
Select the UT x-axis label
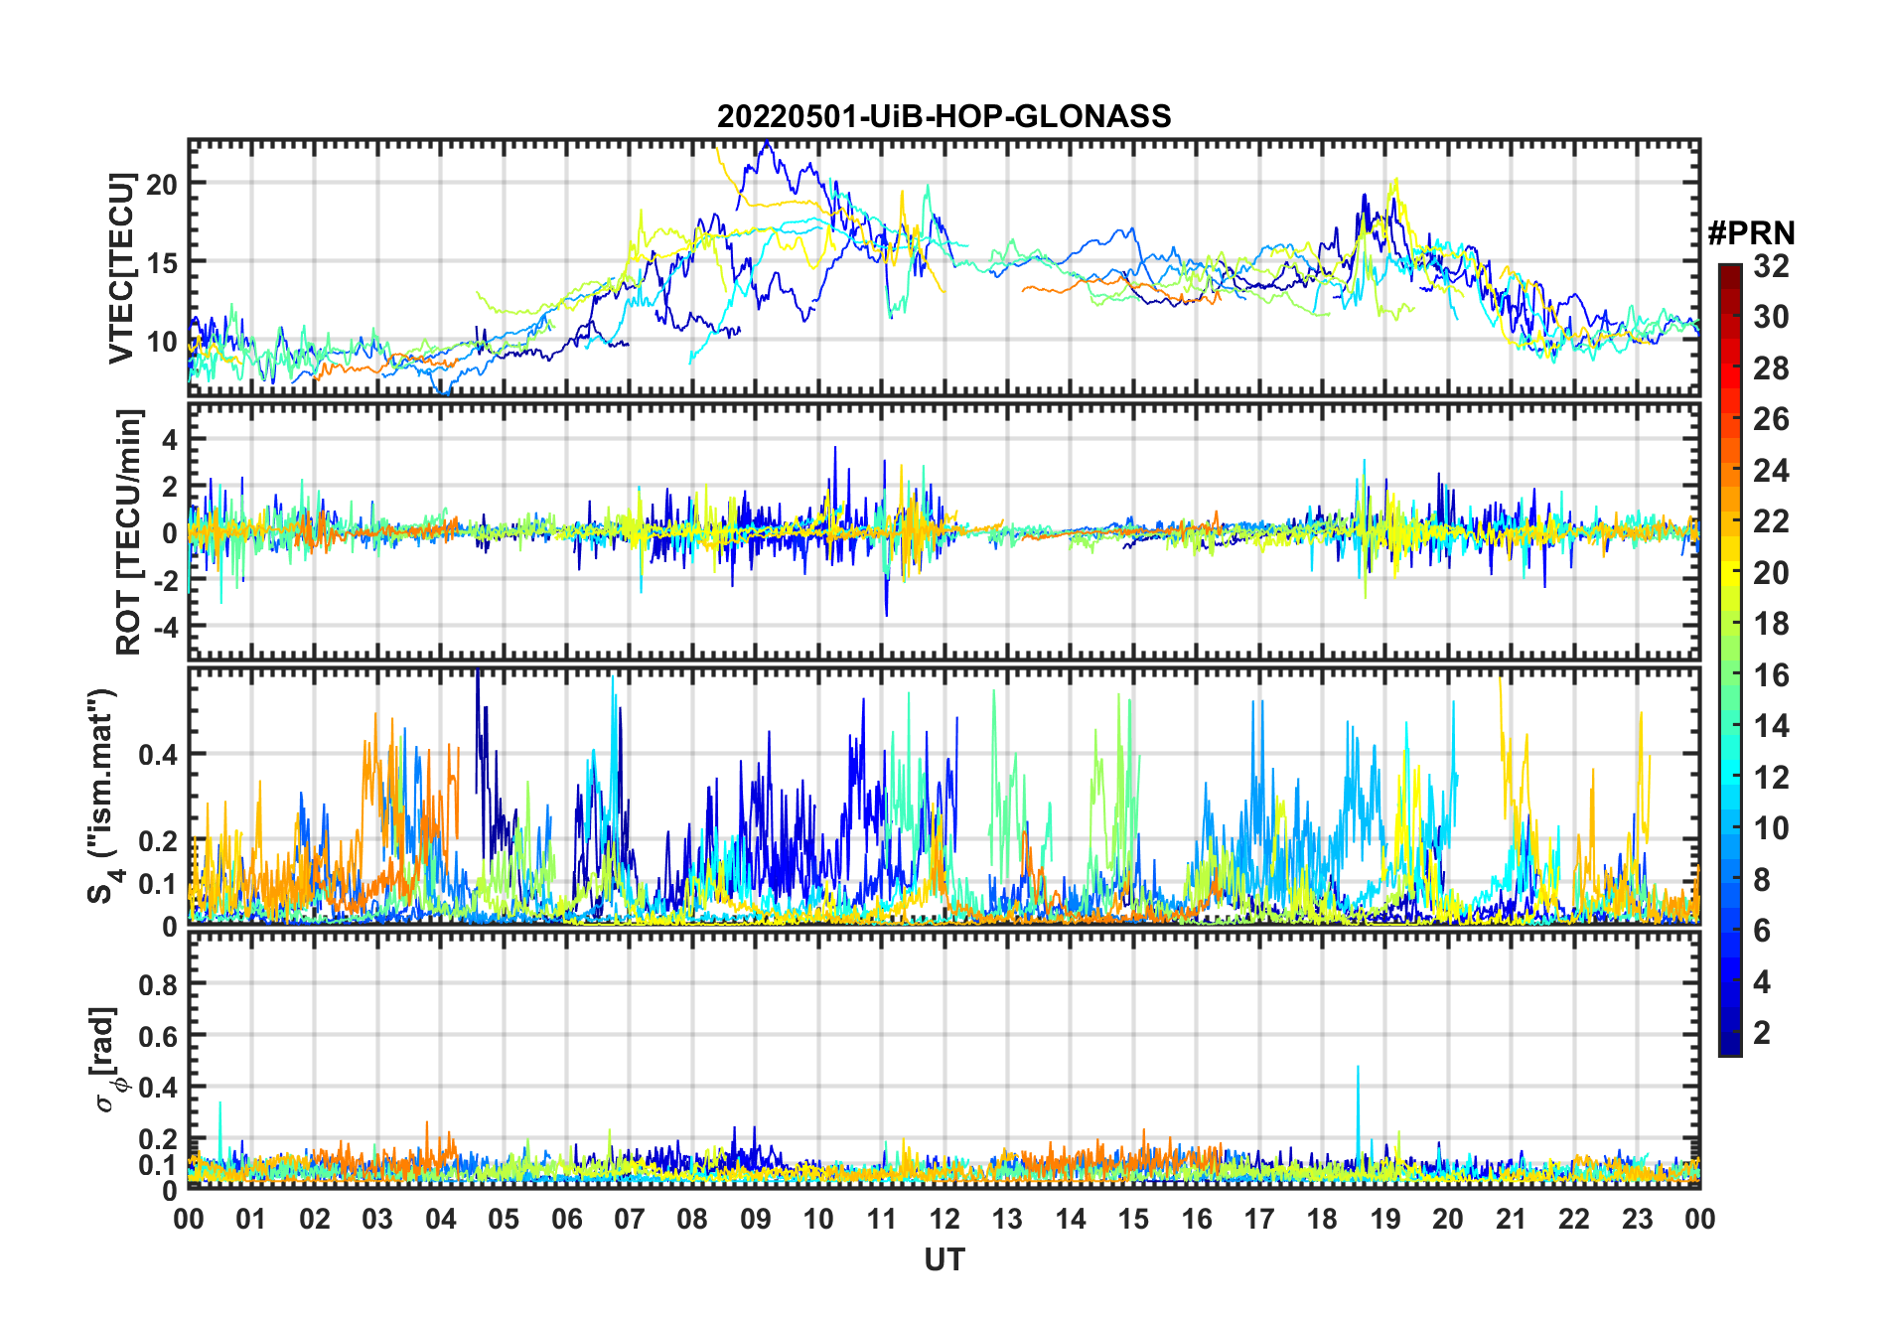click(944, 1259)
